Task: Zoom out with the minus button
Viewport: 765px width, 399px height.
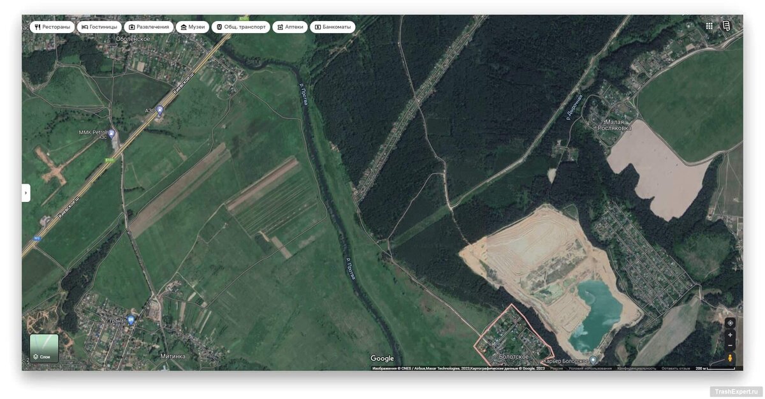Action: tap(730, 345)
